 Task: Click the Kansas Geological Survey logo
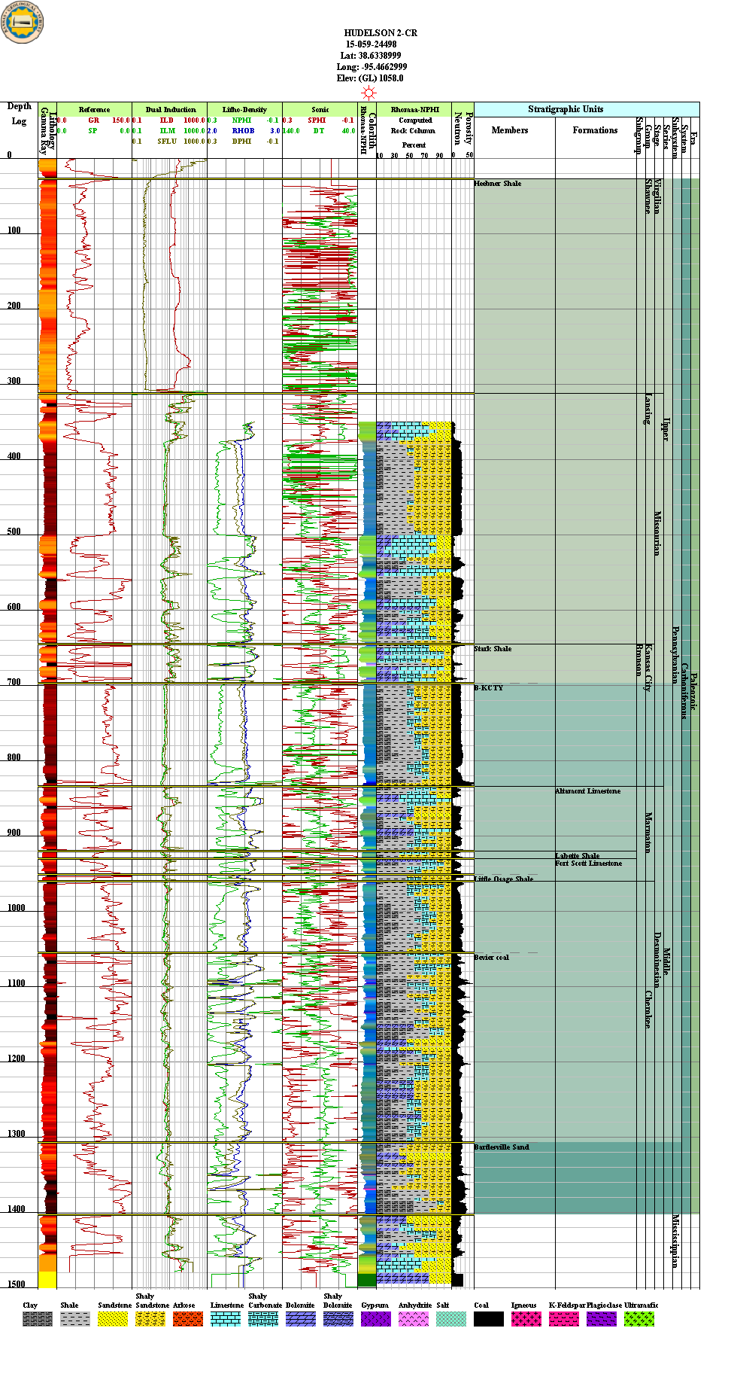[x=23, y=22]
